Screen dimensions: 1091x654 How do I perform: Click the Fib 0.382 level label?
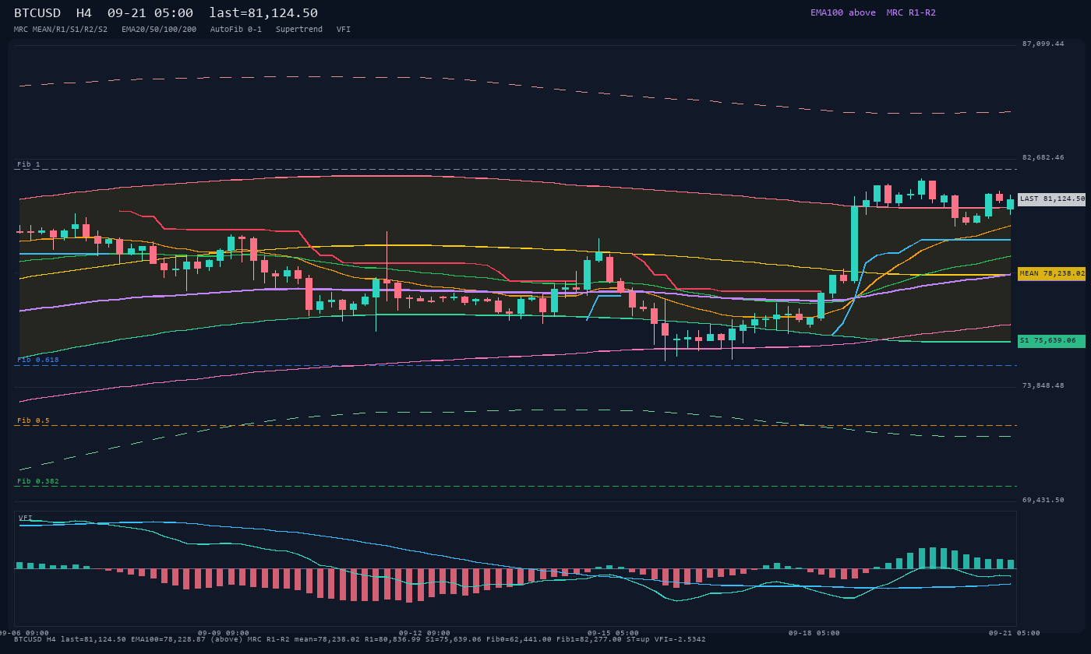tap(38, 481)
